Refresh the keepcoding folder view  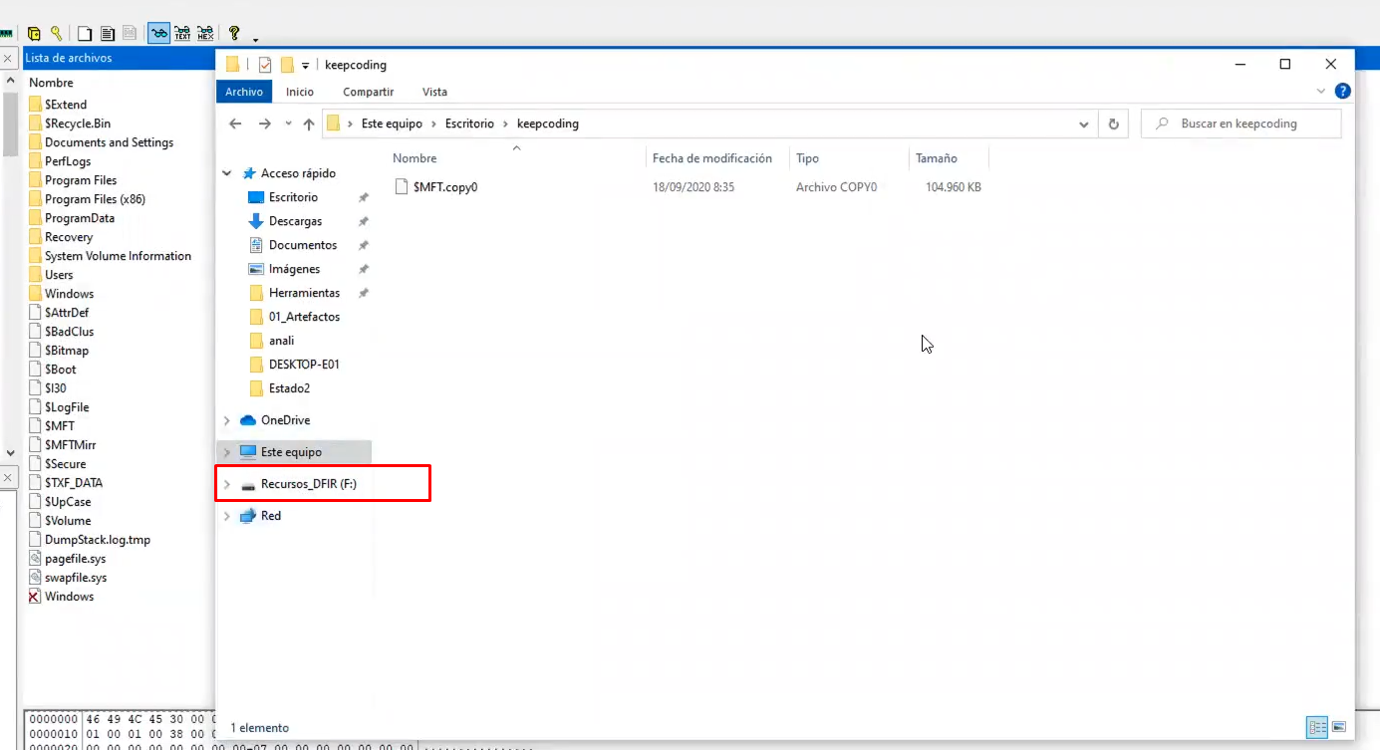coord(1113,123)
